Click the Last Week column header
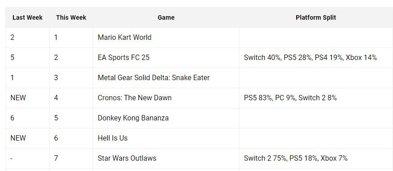The height and width of the screenshot is (171, 393). [27, 17]
